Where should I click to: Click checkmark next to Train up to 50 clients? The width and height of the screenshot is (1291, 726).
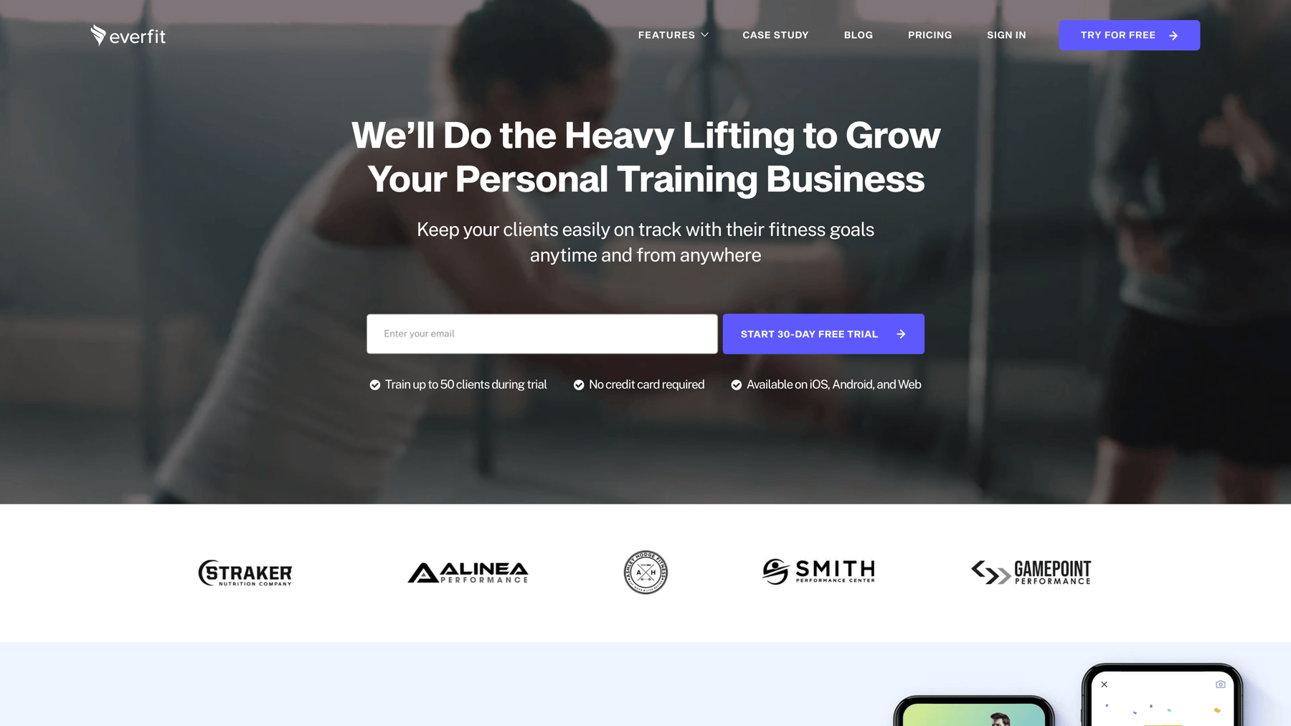tap(374, 385)
